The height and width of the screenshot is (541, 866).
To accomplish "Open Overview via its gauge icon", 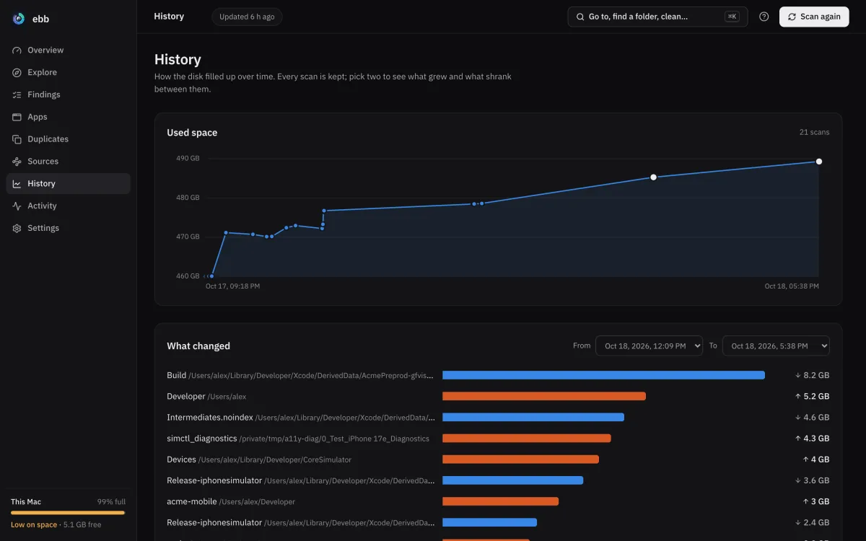I will pyautogui.click(x=17, y=50).
